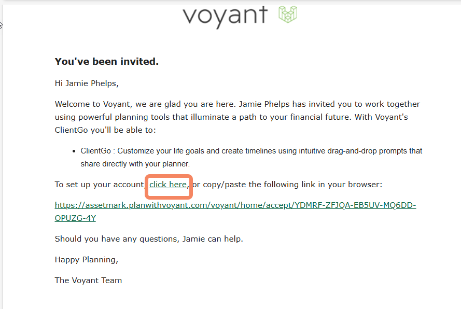The height and width of the screenshot is (309, 461).
Task: Click "The Voyant Team" signature
Action: 88,280
